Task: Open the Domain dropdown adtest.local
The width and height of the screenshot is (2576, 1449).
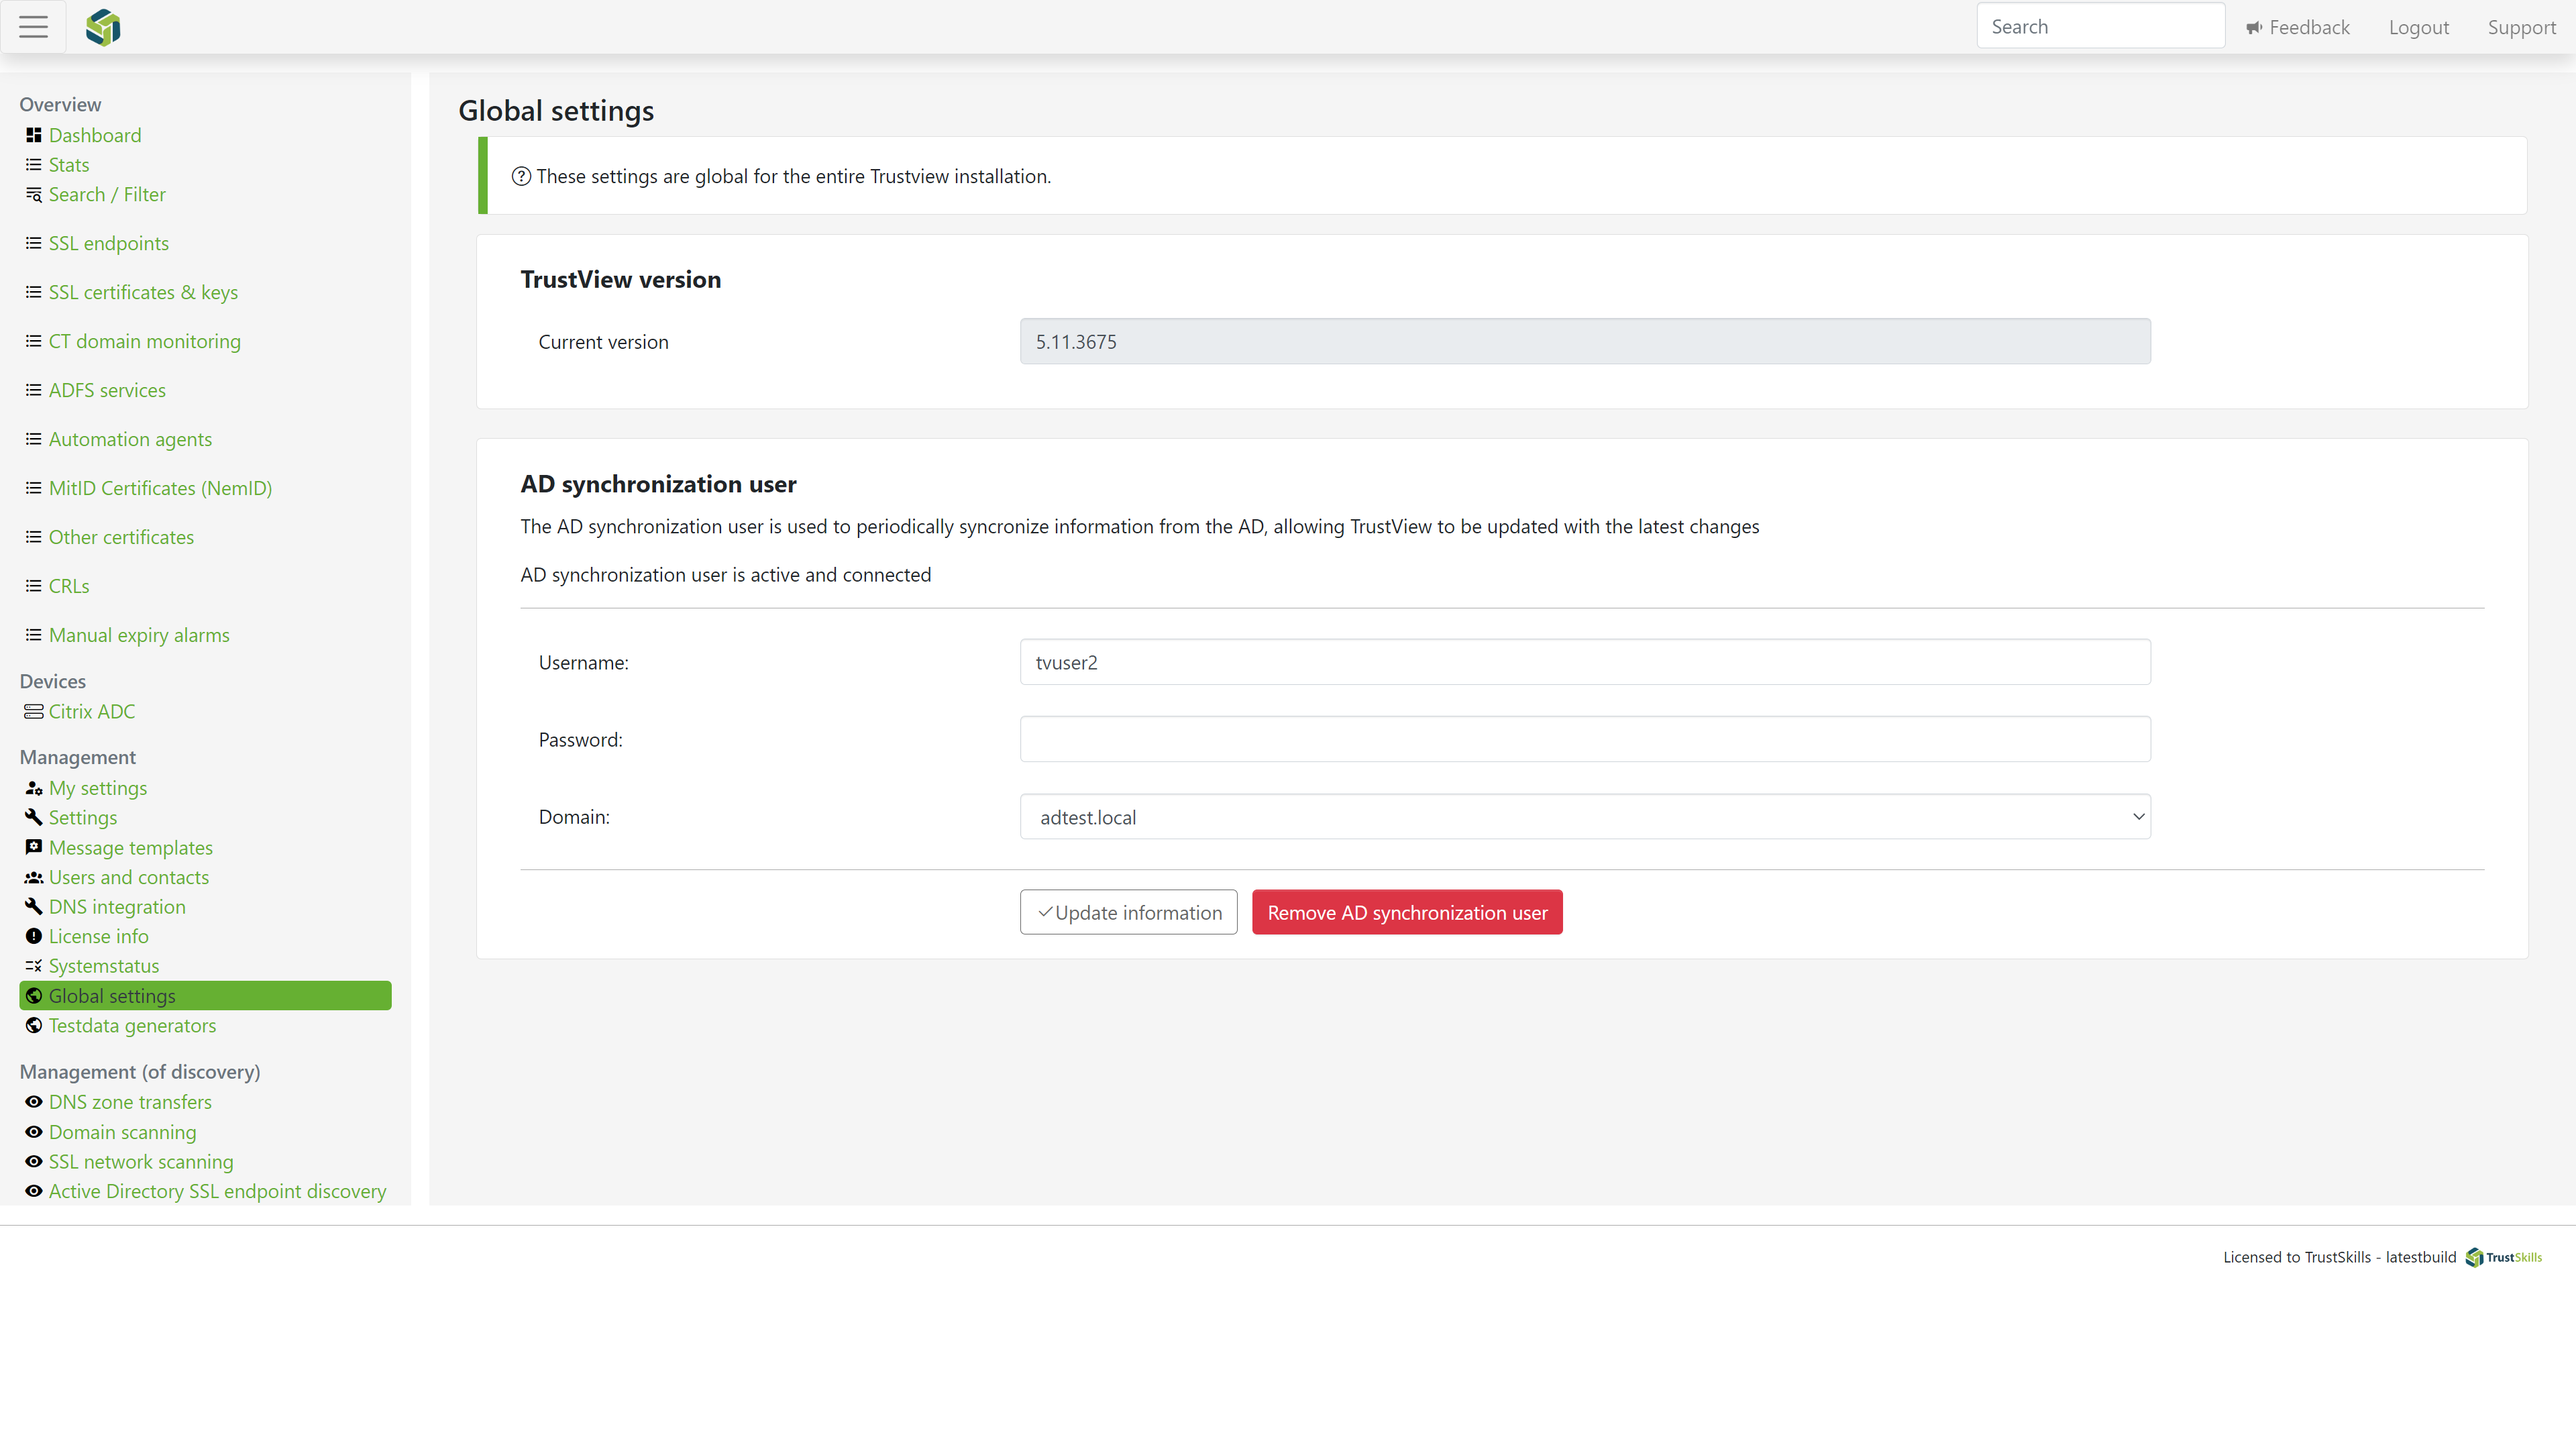Action: [1585, 817]
